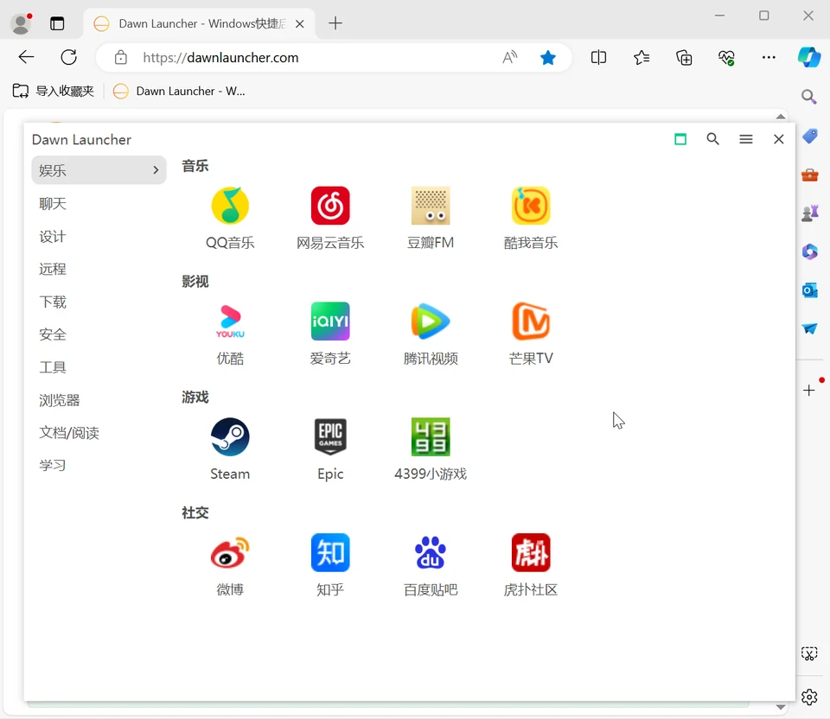Click the 音乐 section heading
The height and width of the screenshot is (719, 830).
click(195, 166)
